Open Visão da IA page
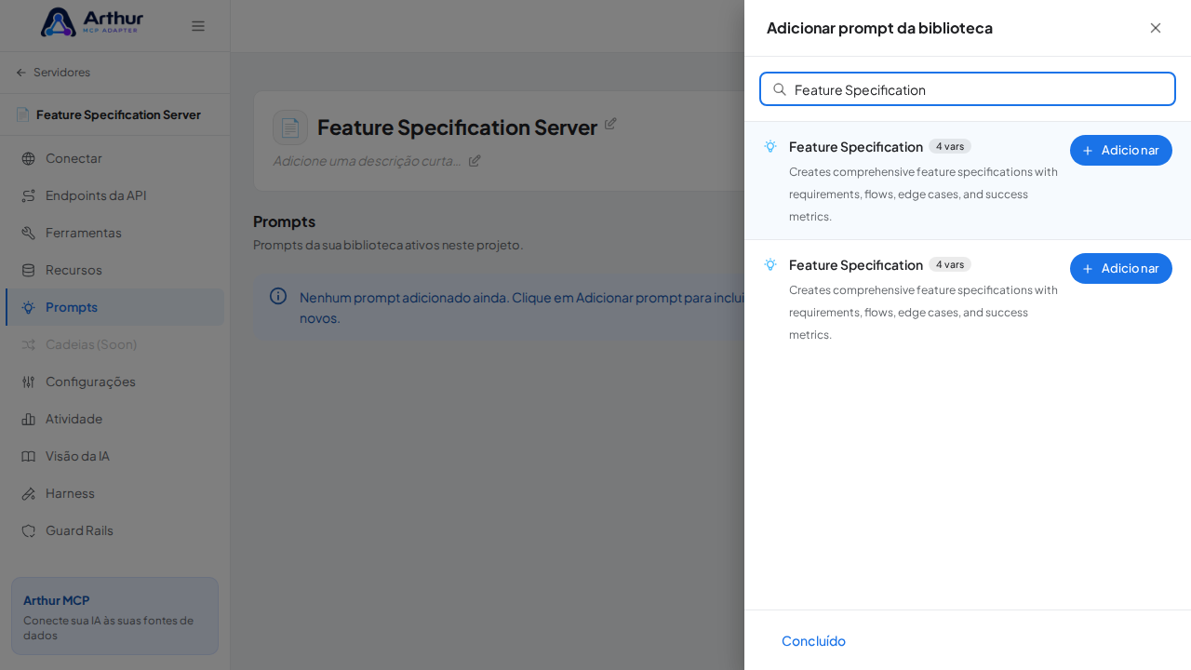The height and width of the screenshot is (670, 1191). coord(114,456)
